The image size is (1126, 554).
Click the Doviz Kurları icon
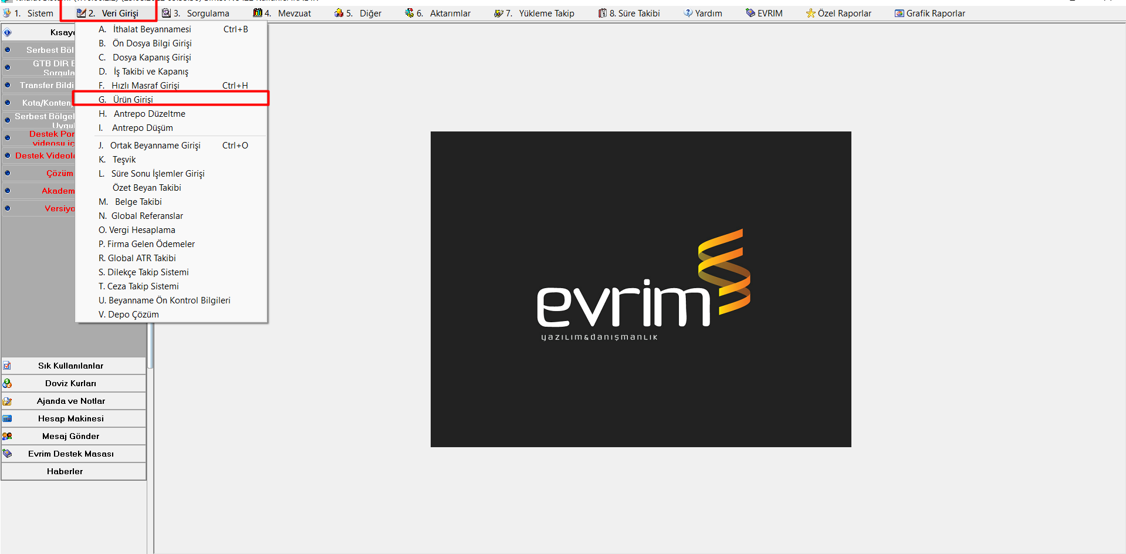click(x=7, y=383)
